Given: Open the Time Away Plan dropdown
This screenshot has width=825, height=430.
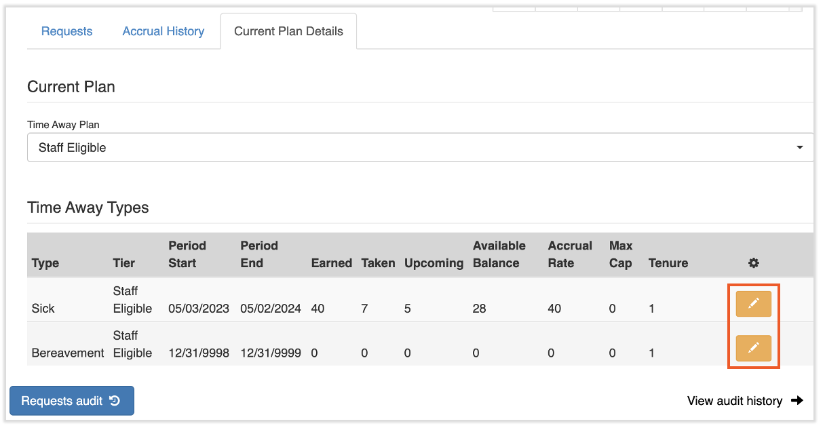Looking at the screenshot, I should coord(419,147).
